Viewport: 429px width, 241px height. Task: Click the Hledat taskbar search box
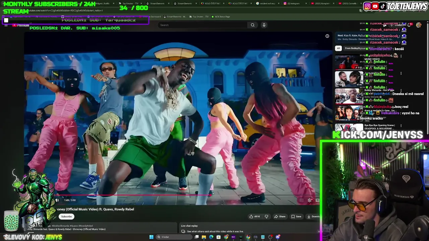click(x=174, y=237)
